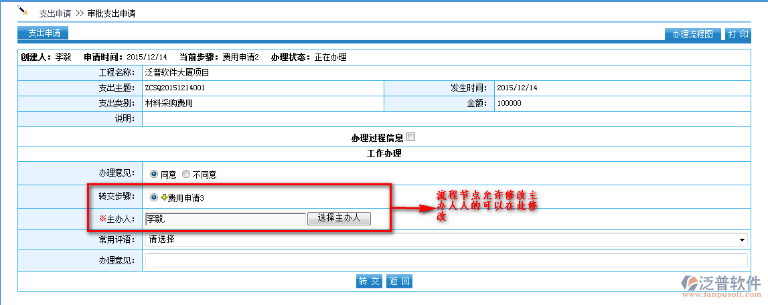Click the pen icon beside breadcrumb
The image size is (768, 305).
[x=22, y=10]
